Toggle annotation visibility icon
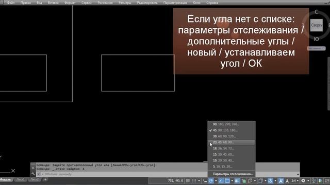This screenshot has width=330, height=185. [x=281, y=180]
